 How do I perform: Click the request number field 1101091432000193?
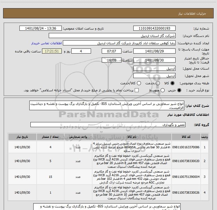point(154,28)
